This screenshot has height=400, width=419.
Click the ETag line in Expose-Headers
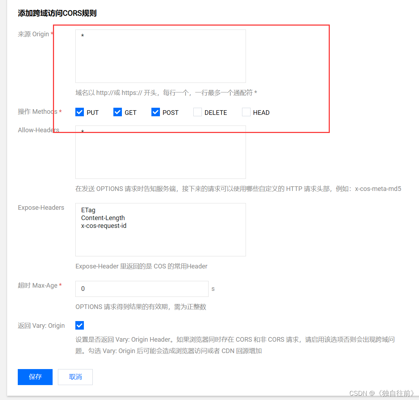pyautogui.click(x=88, y=210)
